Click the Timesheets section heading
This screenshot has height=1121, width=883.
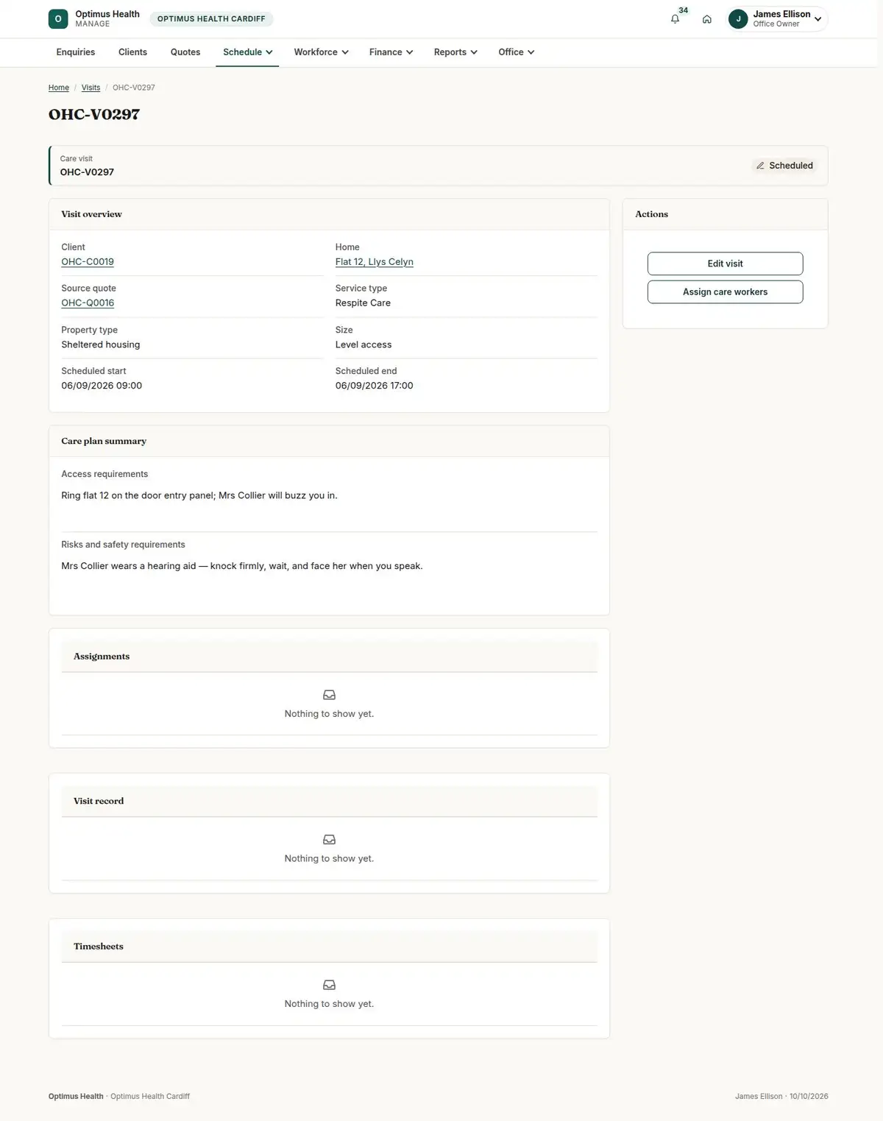click(x=99, y=947)
